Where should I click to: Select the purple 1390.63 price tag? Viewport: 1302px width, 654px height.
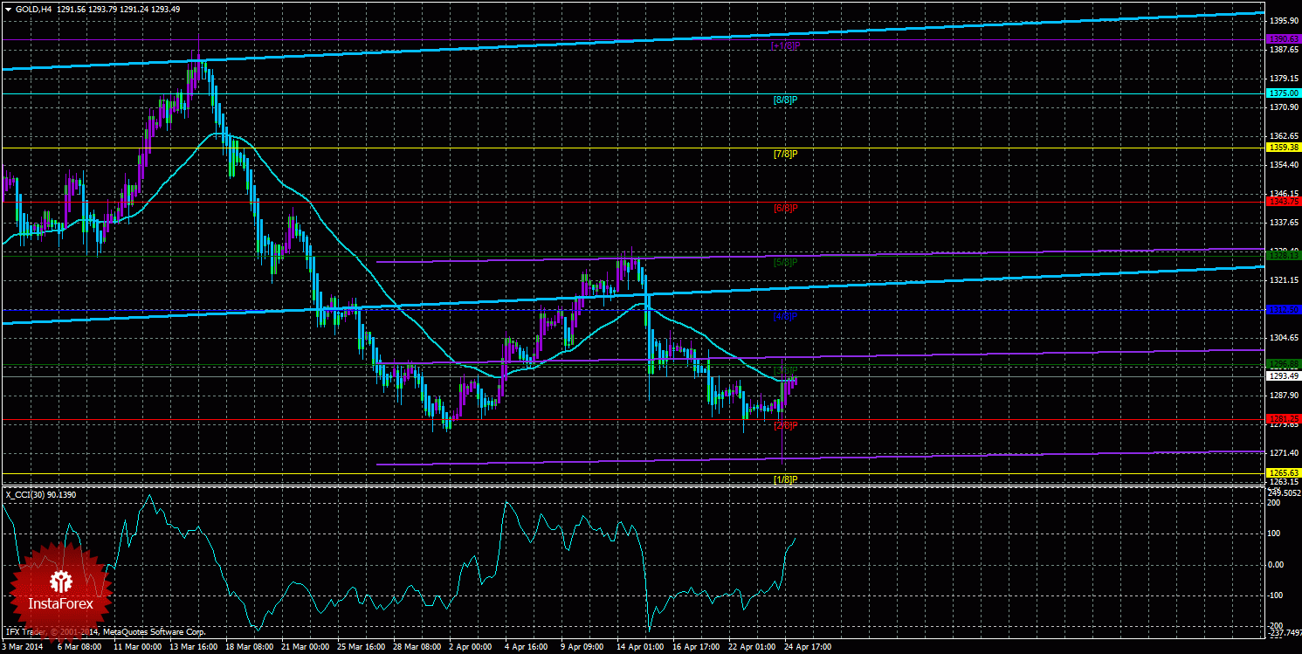(x=1283, y=38)
